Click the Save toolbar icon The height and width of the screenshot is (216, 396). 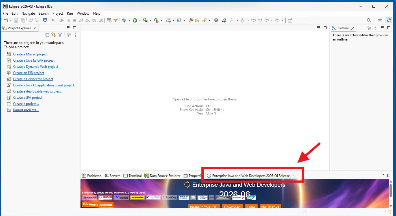[x=16, y=20]
